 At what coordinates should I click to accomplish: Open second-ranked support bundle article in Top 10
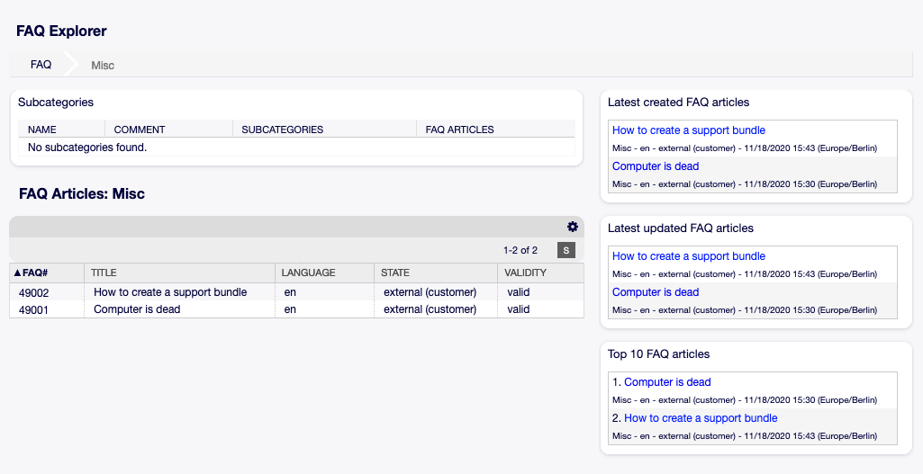pos(701,418)
